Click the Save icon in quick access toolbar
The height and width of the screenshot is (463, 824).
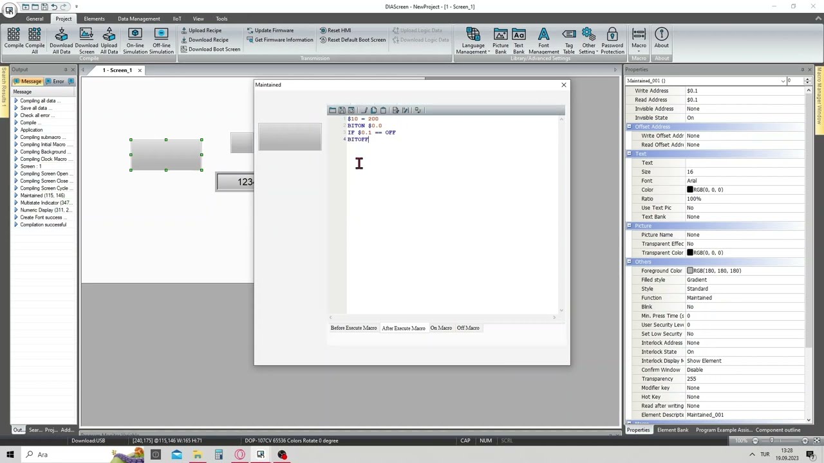coord(44,6)
